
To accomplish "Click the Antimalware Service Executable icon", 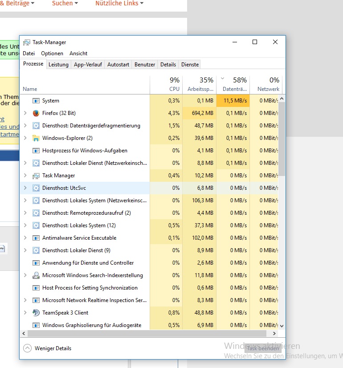I will coord(36,238).
